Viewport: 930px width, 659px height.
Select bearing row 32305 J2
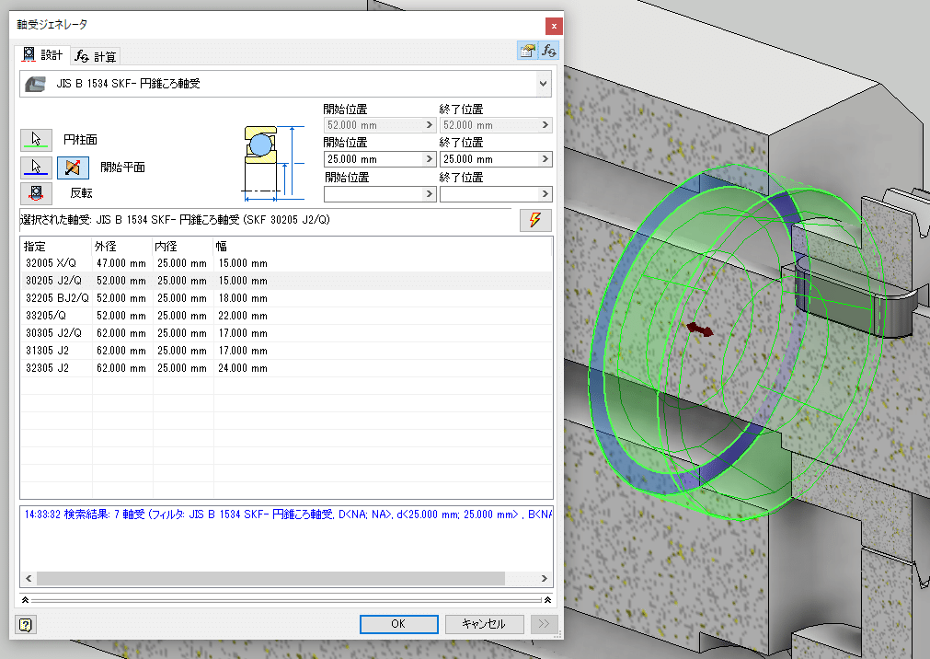(x=286, y=368)
